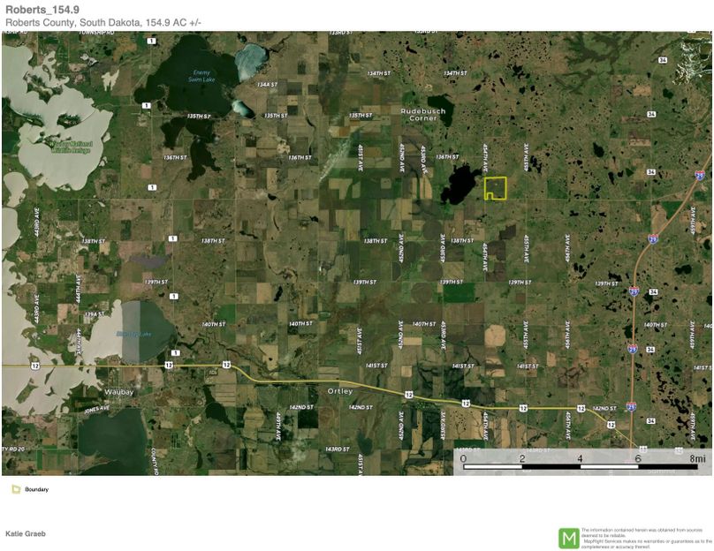Click the Interstate 29 shield beside 142ND ST
Image resolution: width=714 pixels, height=551 pixels.
click(631, 406)
